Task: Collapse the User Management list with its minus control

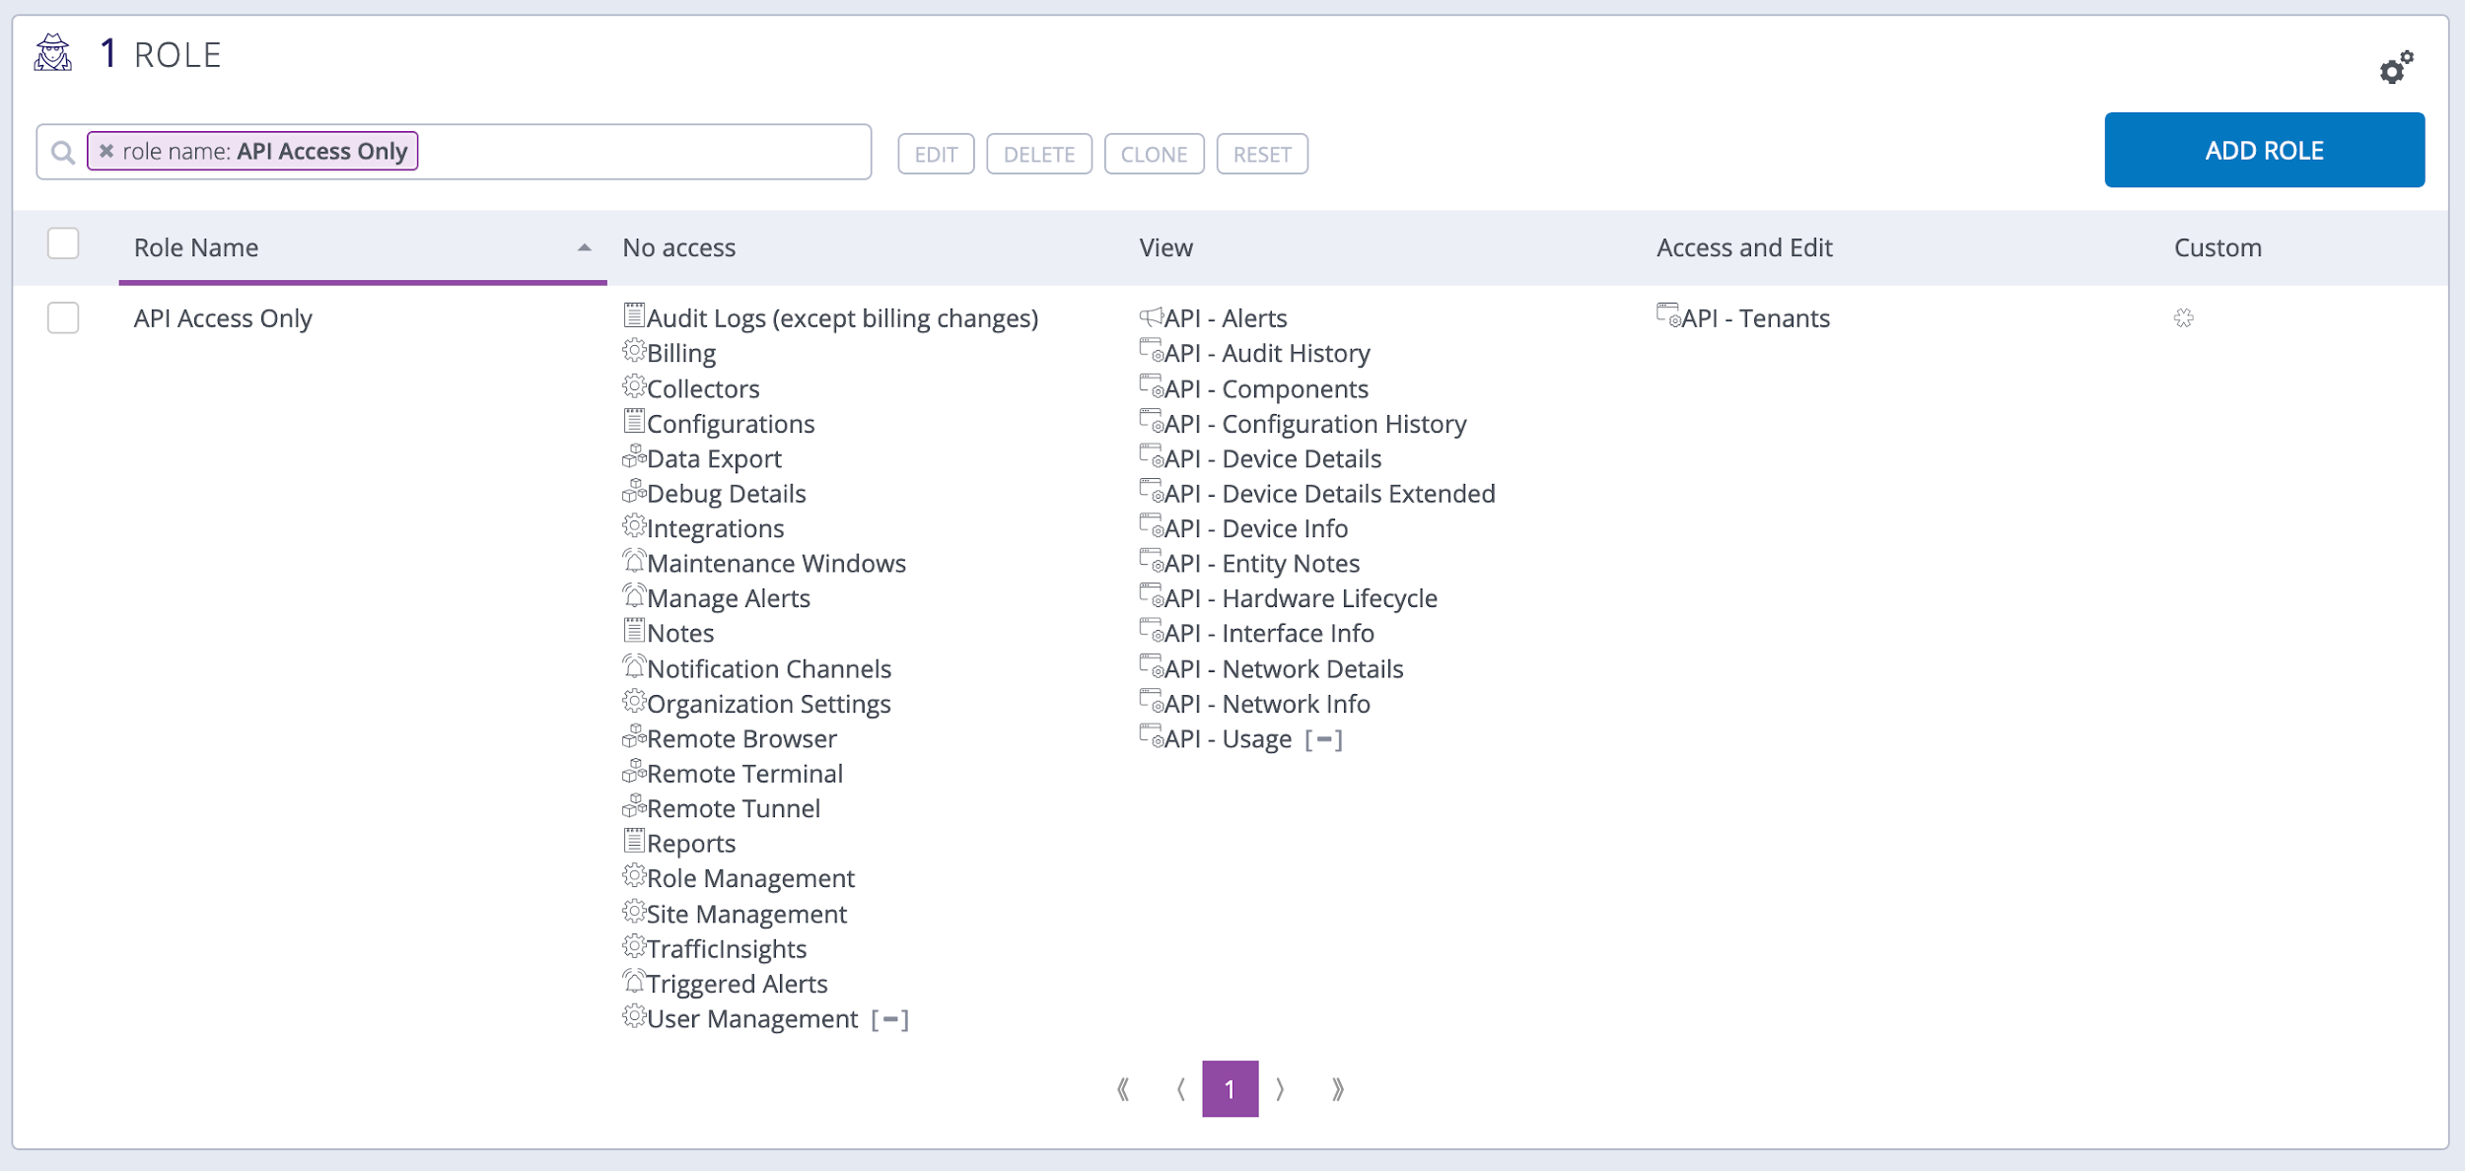Action: 890,1018
